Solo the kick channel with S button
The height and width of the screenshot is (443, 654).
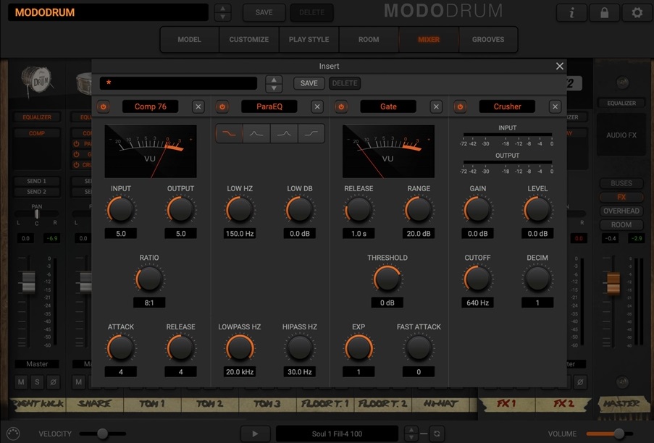point(37,381)
